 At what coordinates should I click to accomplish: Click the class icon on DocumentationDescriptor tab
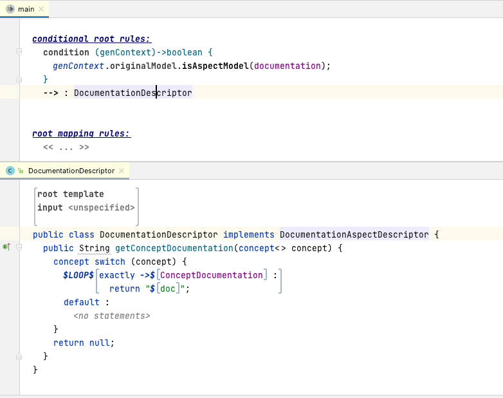10,171
